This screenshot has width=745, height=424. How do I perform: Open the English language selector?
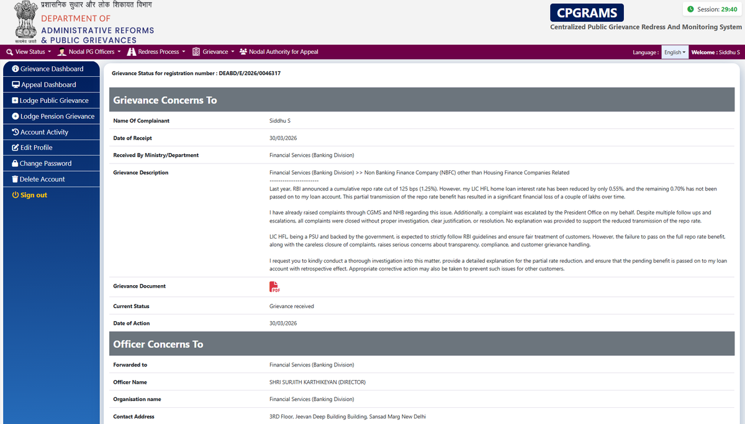click(675, 52)
